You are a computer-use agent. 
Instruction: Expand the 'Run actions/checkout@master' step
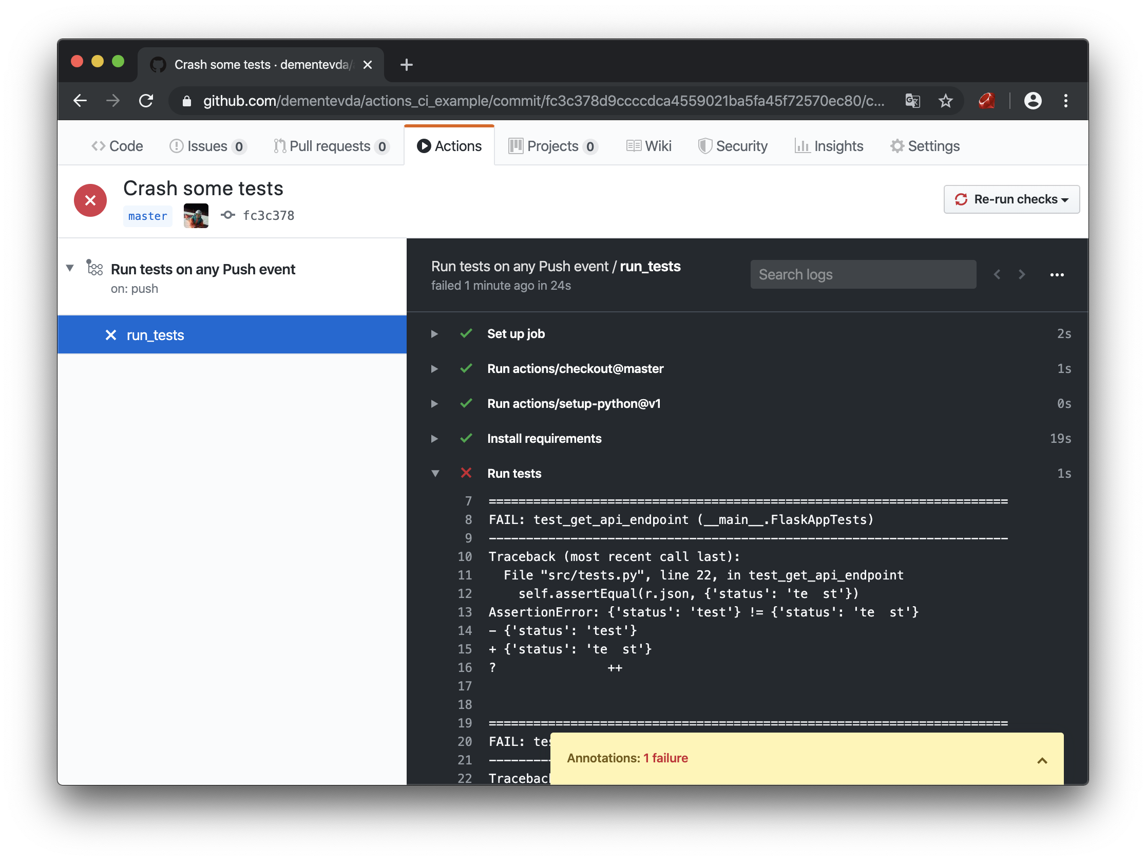435,368
